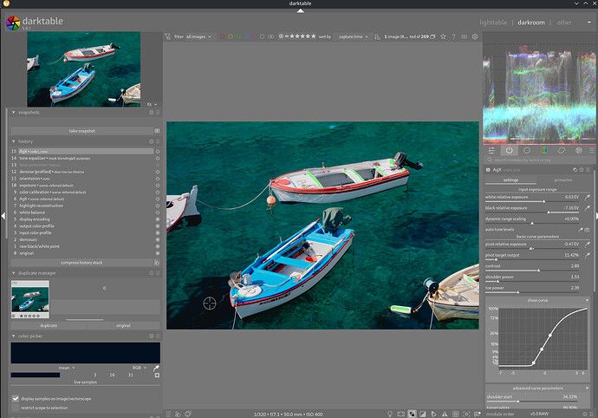Click the snapshots panel reset icon
The image size is (598, 418).
coord(152,113)
